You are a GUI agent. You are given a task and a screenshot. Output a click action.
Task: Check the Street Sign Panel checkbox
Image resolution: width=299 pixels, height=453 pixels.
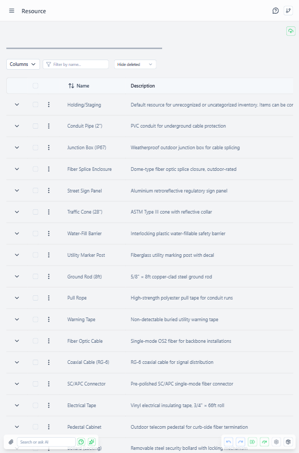click(x=35, y=190)
